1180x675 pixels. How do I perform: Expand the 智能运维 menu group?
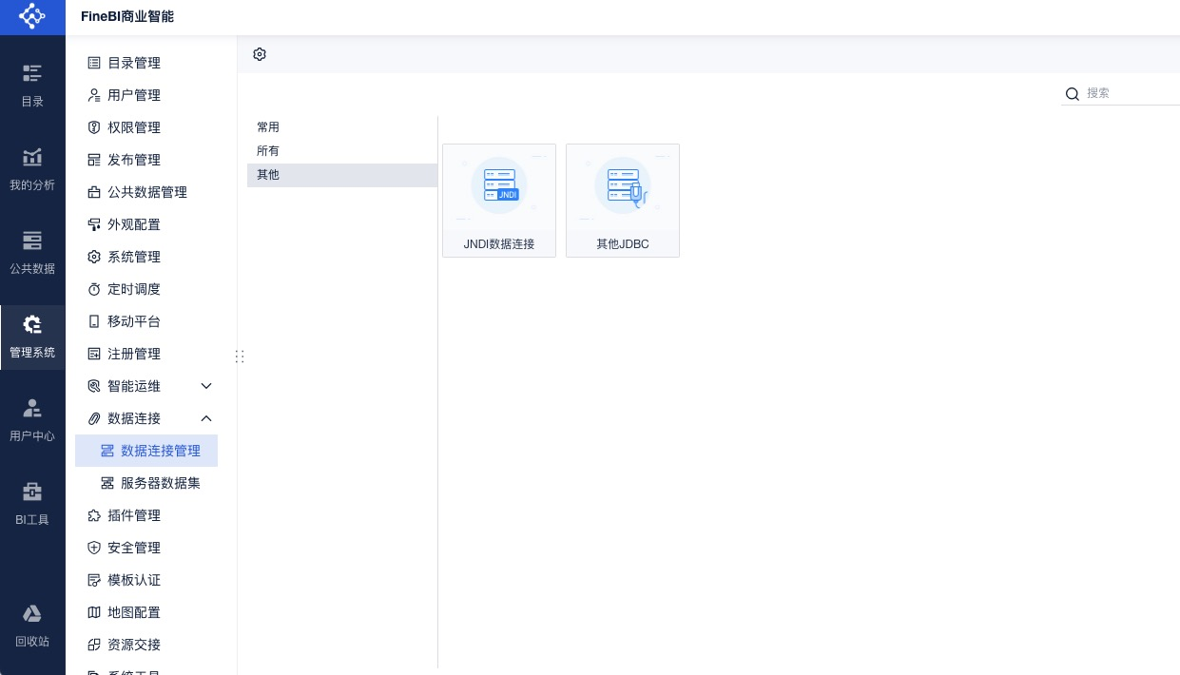206,386
